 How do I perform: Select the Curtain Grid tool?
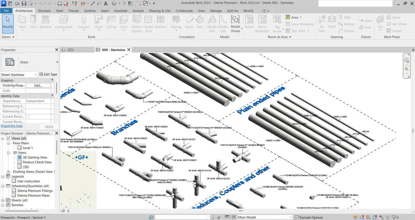[x=148, y=24]
